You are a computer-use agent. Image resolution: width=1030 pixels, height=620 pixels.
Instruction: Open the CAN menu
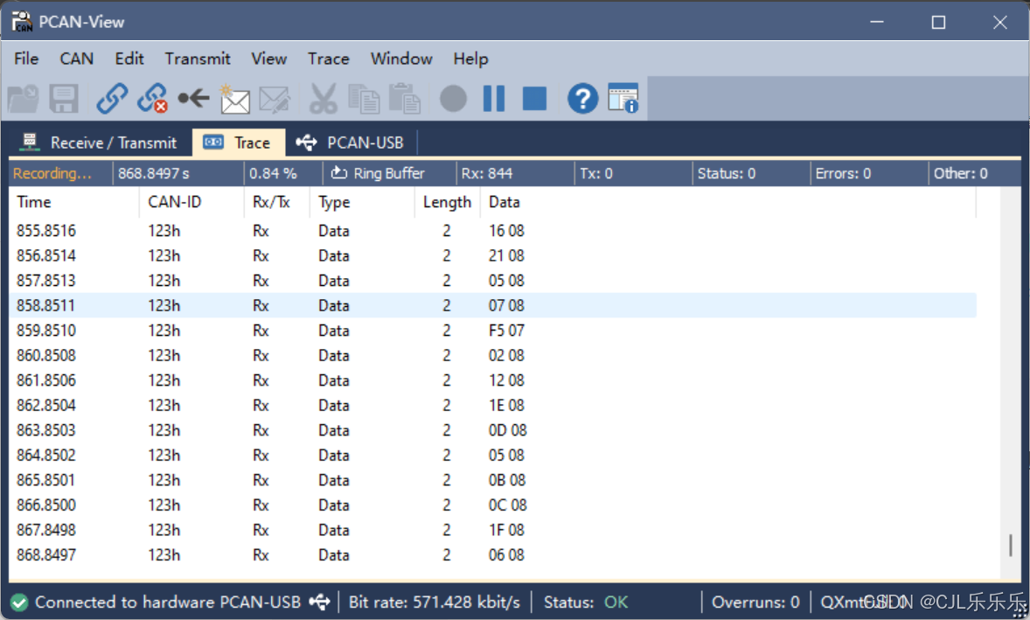[77, 59]
